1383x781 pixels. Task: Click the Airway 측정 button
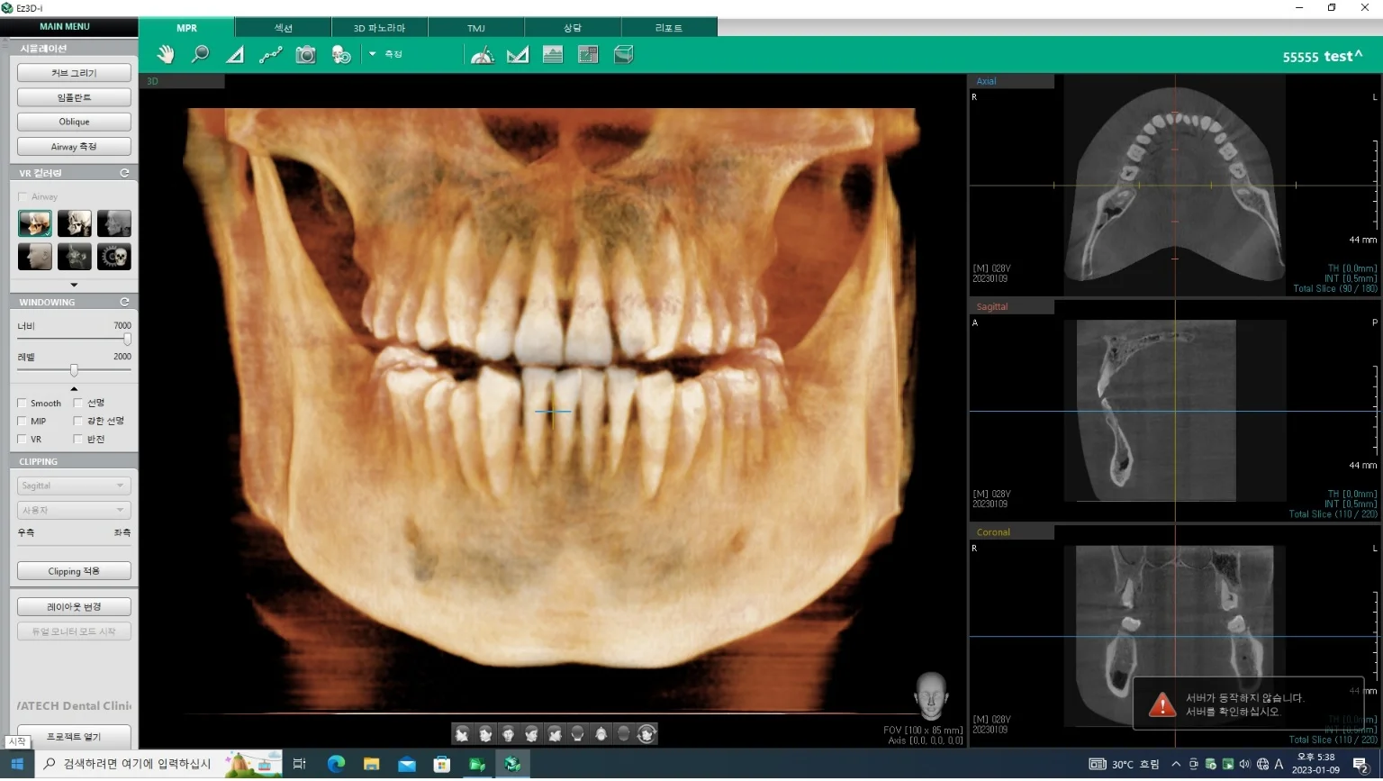(x=74, y=146)
